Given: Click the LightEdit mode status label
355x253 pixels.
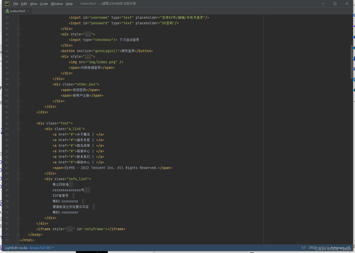Looking at the screenshot, I should [16, 248].
